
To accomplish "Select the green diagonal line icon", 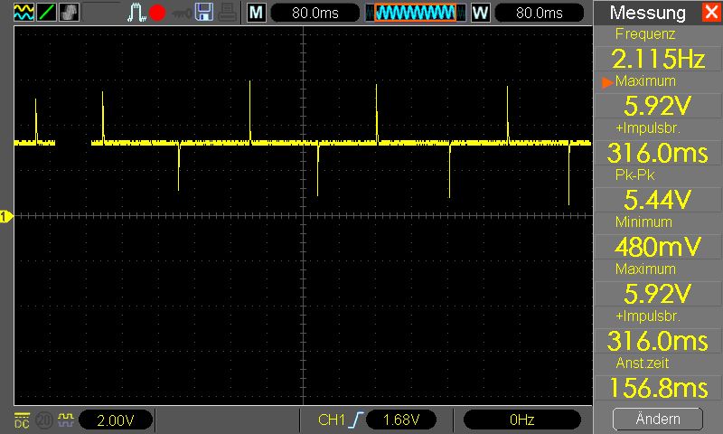I will (47, 12).
